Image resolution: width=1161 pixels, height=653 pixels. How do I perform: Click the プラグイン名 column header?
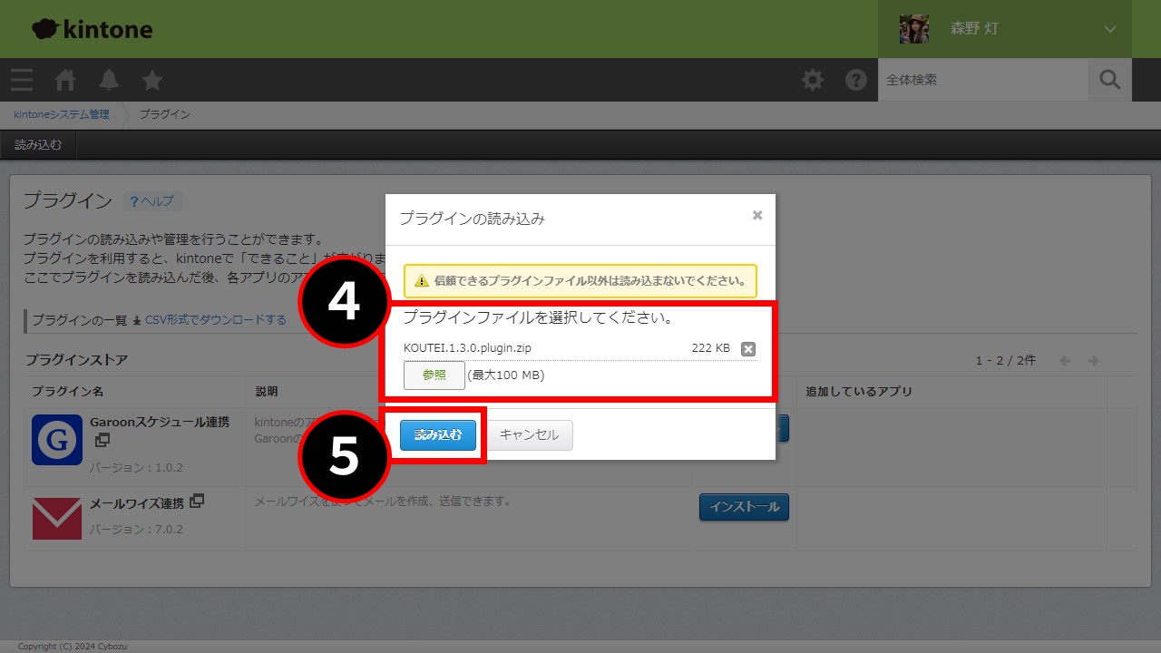coord(67,392)
